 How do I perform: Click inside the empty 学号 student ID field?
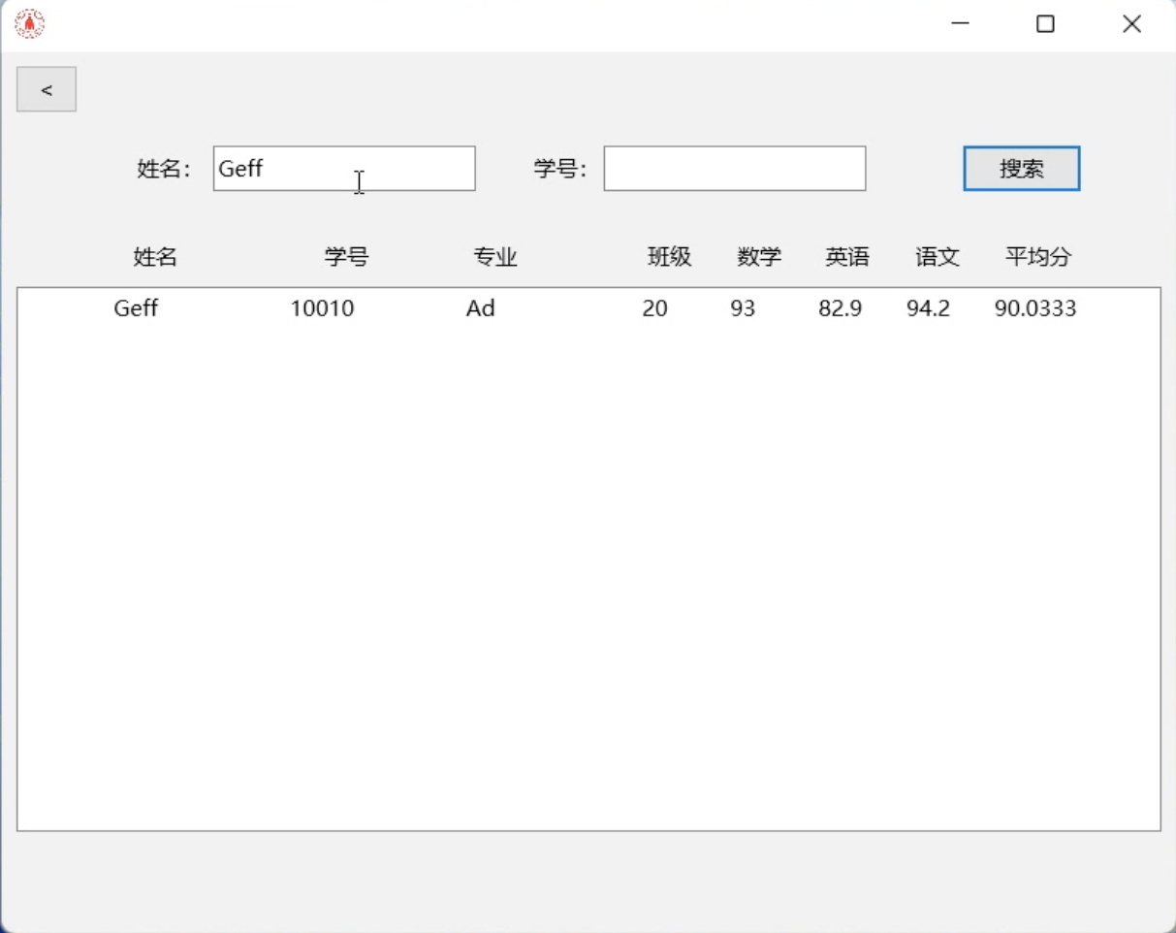tap(734, 168)
